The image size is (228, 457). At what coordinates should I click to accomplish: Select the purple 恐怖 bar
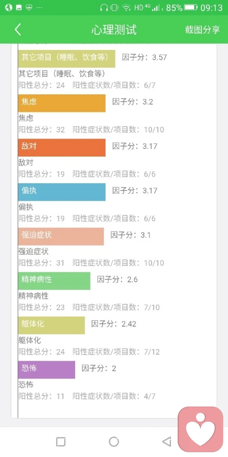click(x=47, y=370)
